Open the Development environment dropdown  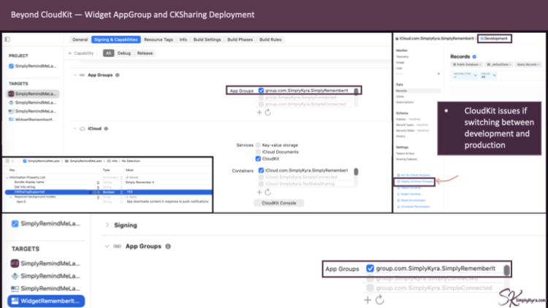click(495, 39)
